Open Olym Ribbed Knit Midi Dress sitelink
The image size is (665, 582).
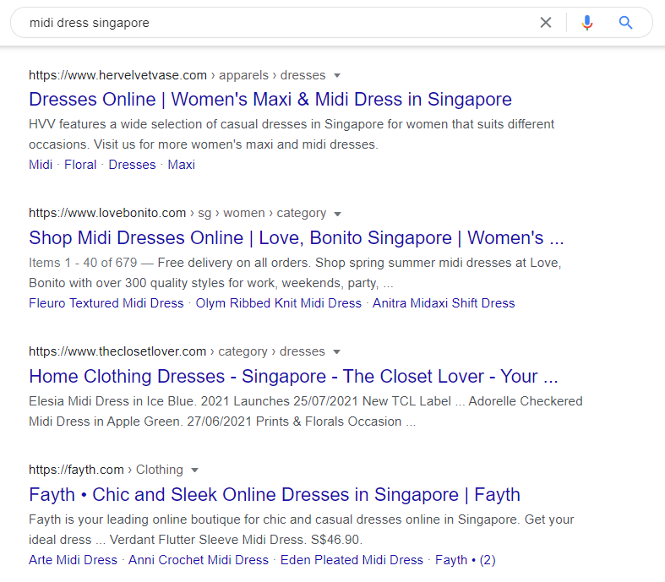click(278, 303)
